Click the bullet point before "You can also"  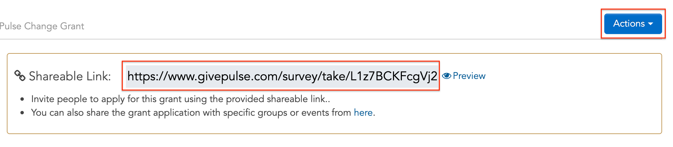tap(22, 113)
